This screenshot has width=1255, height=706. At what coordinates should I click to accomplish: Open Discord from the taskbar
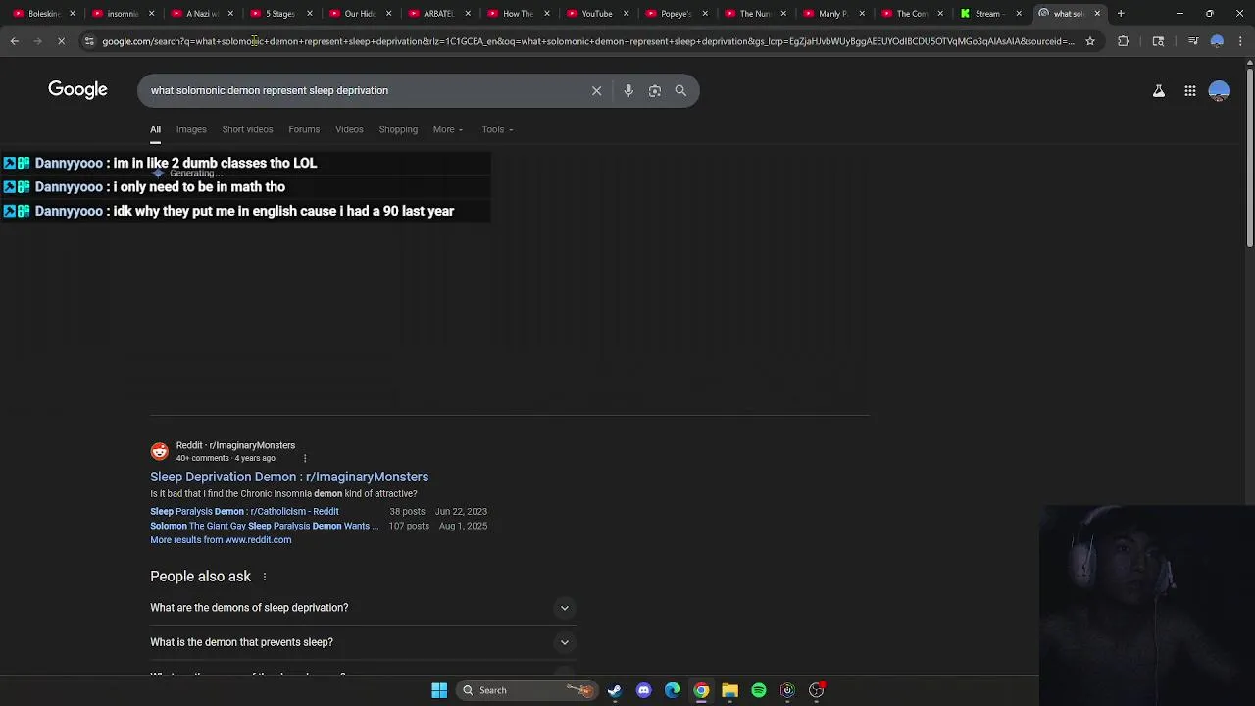[x=643, y=690]
